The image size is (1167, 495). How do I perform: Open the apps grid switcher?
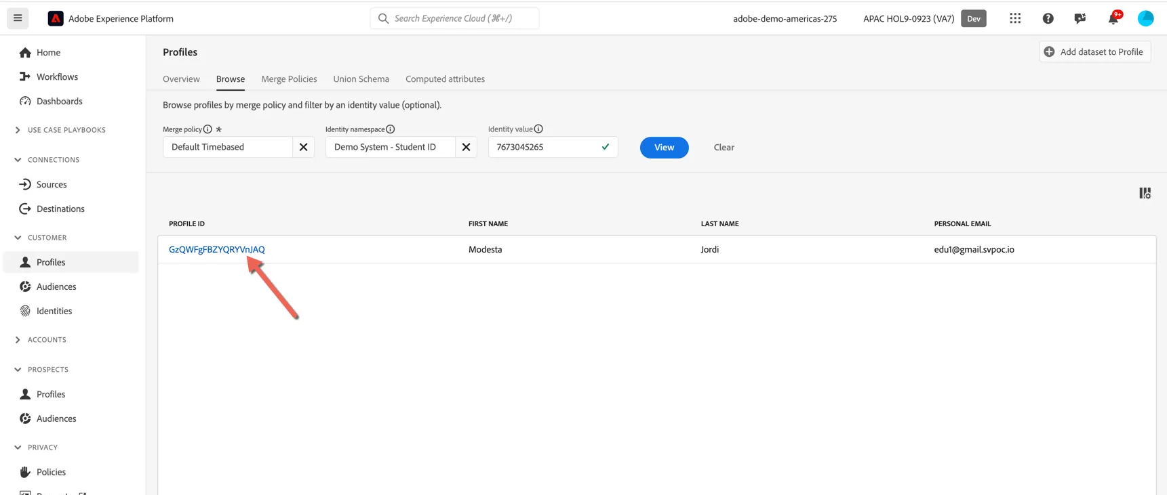(1015, 18)
